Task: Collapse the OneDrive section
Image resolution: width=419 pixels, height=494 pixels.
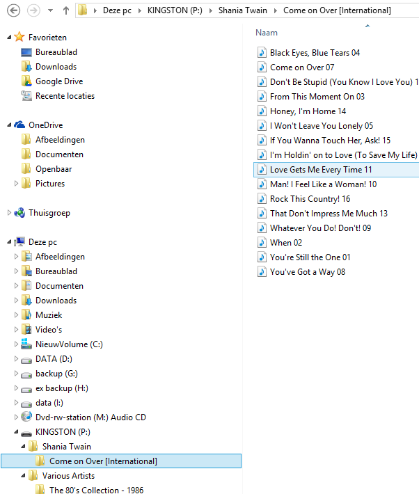Action: point(10,125)
